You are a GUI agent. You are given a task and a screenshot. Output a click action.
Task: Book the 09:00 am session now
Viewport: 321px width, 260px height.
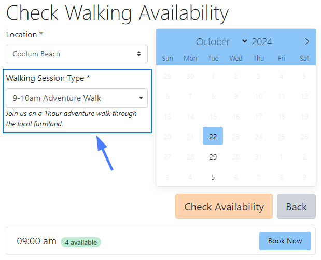(x=285, y=241)
